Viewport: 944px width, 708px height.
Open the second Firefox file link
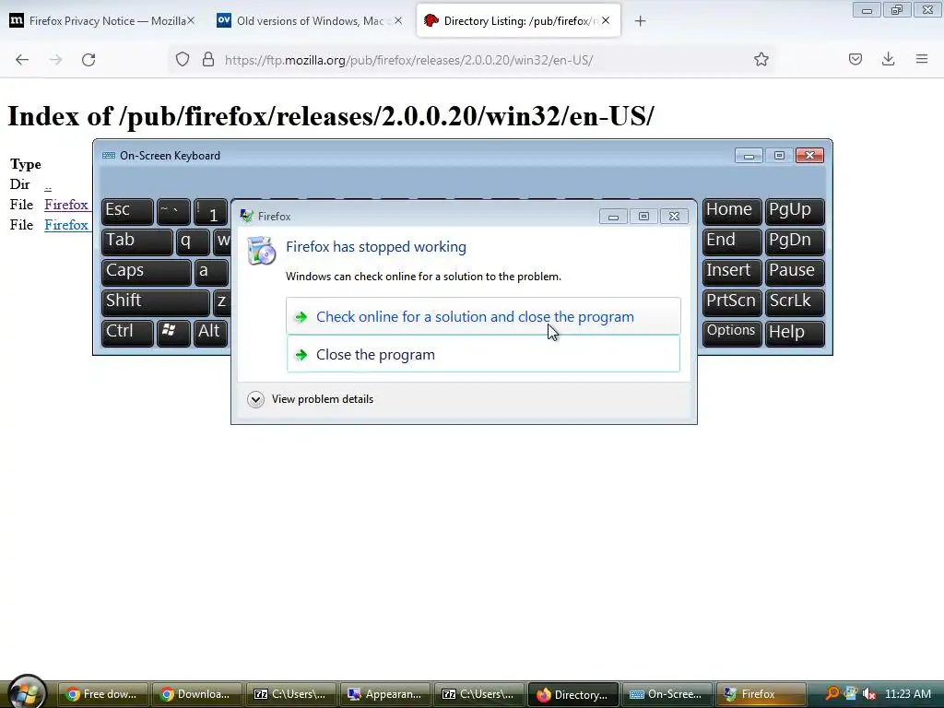point(66,225)
